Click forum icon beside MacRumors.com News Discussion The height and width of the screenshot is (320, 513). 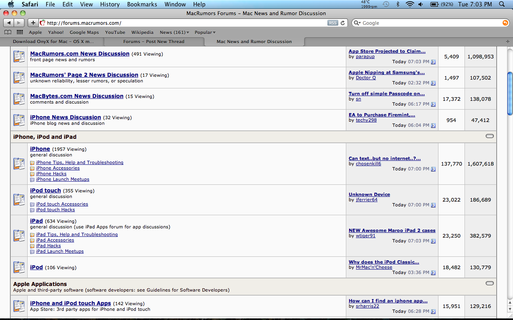[x=19, y=56]
